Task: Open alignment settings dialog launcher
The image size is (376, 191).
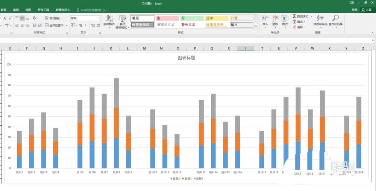Action: [67, 33]
